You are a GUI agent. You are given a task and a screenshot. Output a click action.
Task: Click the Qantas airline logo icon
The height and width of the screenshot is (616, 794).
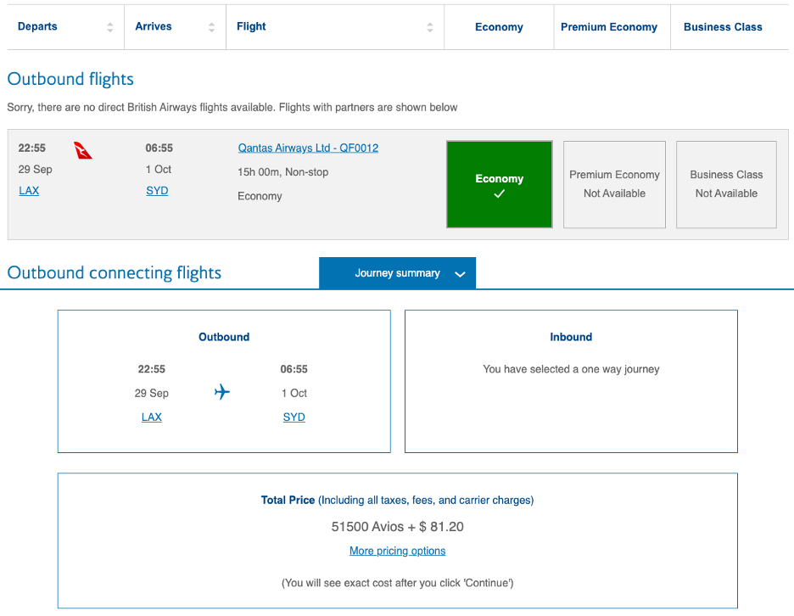83,150
